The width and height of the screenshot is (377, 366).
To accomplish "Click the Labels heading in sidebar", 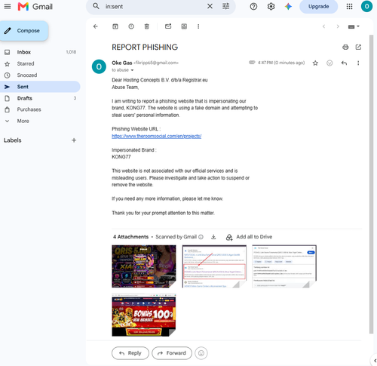I will pos(13,140).
